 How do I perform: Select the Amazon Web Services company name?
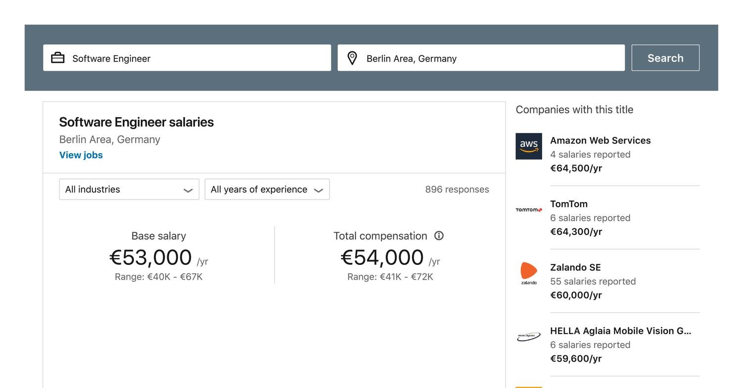click(601, 140)
